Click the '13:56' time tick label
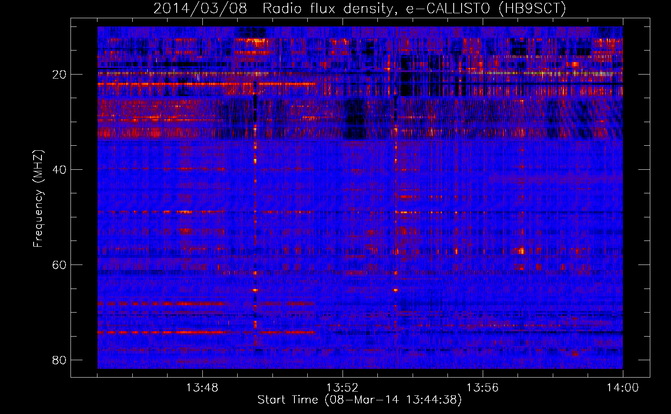The width and height of the screenshot is (671, 414). tap(482, 388)
